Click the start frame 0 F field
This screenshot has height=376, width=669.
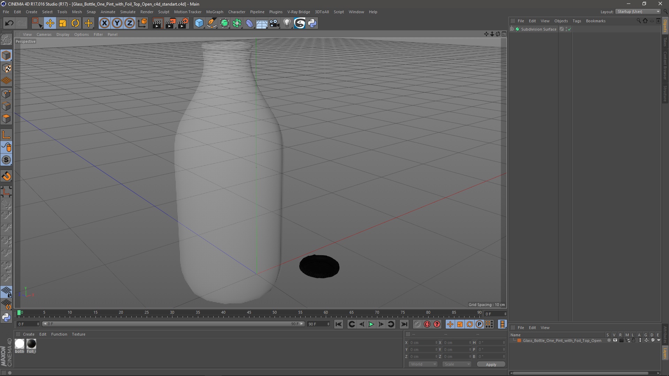click(x=28, y=324)
